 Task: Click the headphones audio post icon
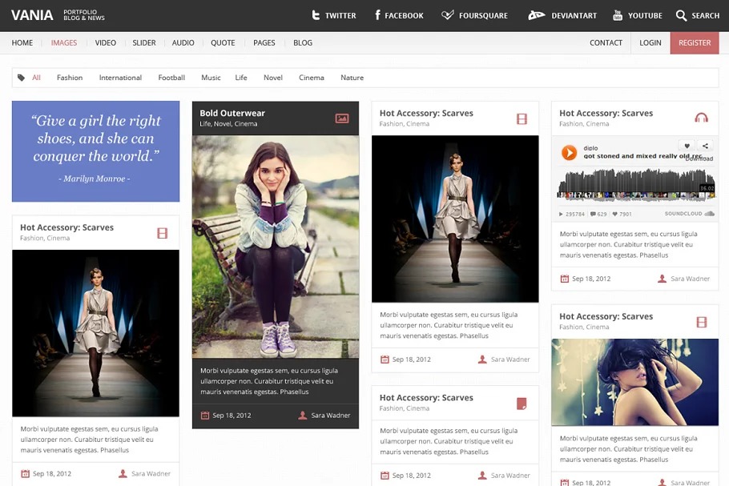pos(701,118)
